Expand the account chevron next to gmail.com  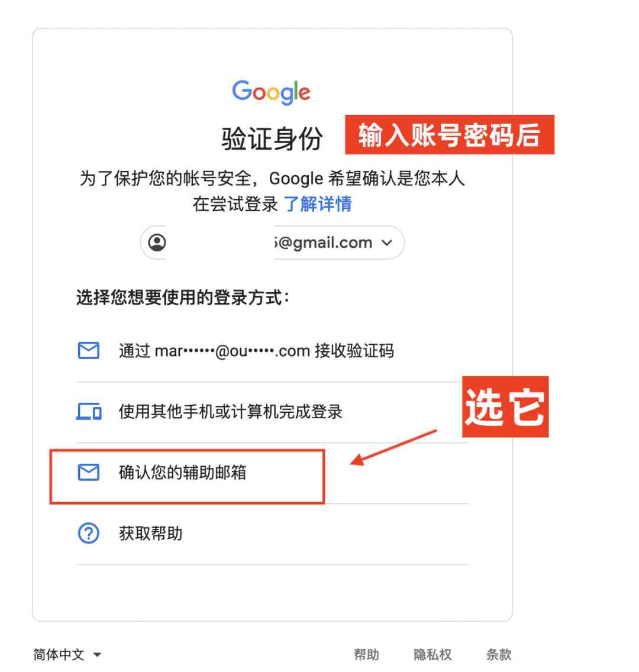(x=386, y=243)
